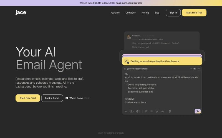Click the 'Expected audience size' line
The width and height of the screenshot is (222, 138).
pos(140,92)
